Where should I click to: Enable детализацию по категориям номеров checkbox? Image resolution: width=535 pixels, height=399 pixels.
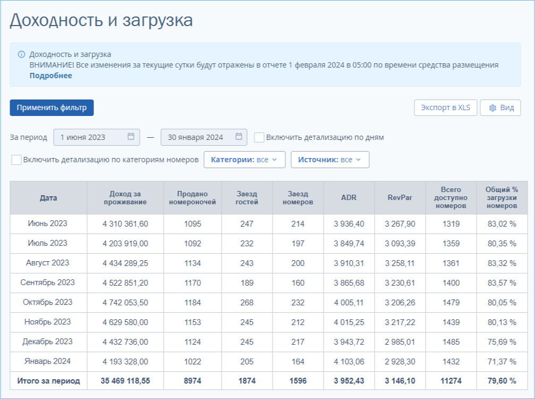16,160
